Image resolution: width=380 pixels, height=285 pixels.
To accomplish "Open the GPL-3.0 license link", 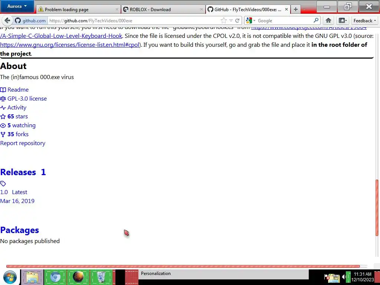I will pos(27,99).
